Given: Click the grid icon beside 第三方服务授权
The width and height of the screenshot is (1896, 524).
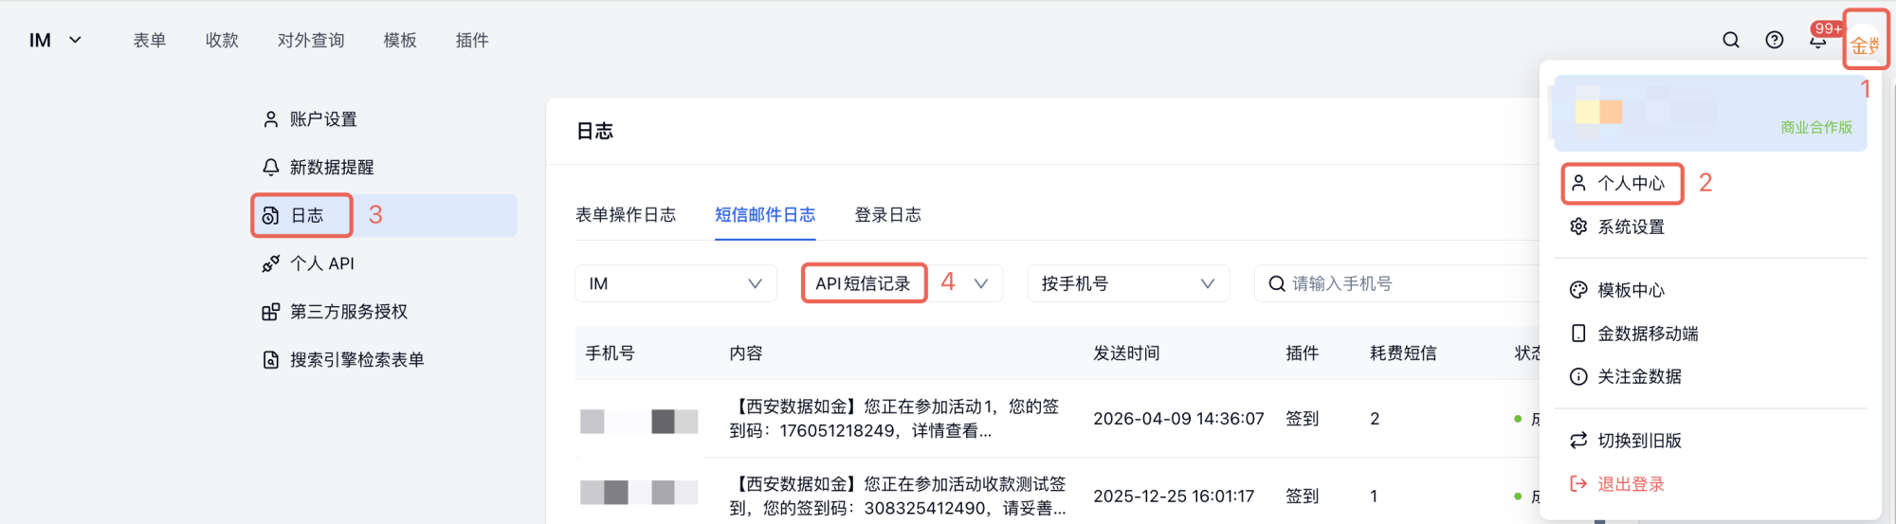Looking at the screenshot, I should pyautogui.click(x=271, y=312).
